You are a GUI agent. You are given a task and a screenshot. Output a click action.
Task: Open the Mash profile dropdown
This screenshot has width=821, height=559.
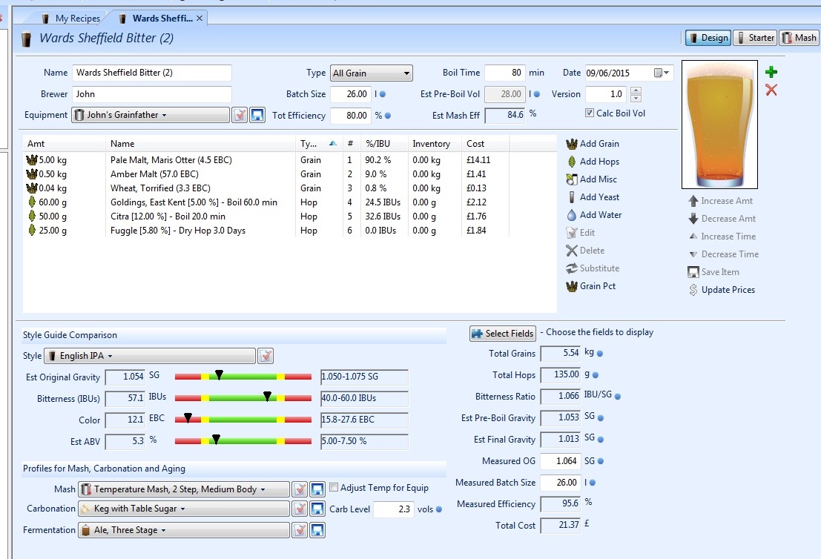183,489
